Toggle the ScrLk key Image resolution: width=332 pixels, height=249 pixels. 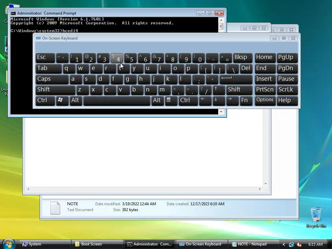[x=287, y=90]
